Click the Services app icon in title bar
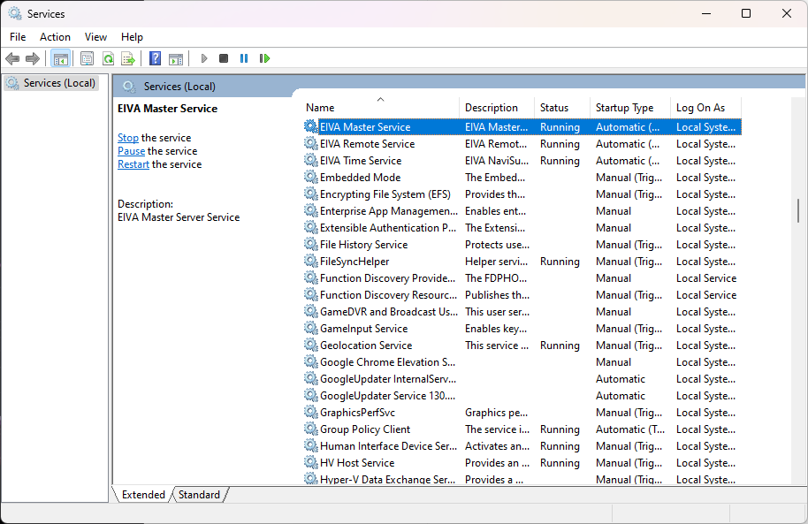Screen dimensions: 808x524 coord(15,13)
